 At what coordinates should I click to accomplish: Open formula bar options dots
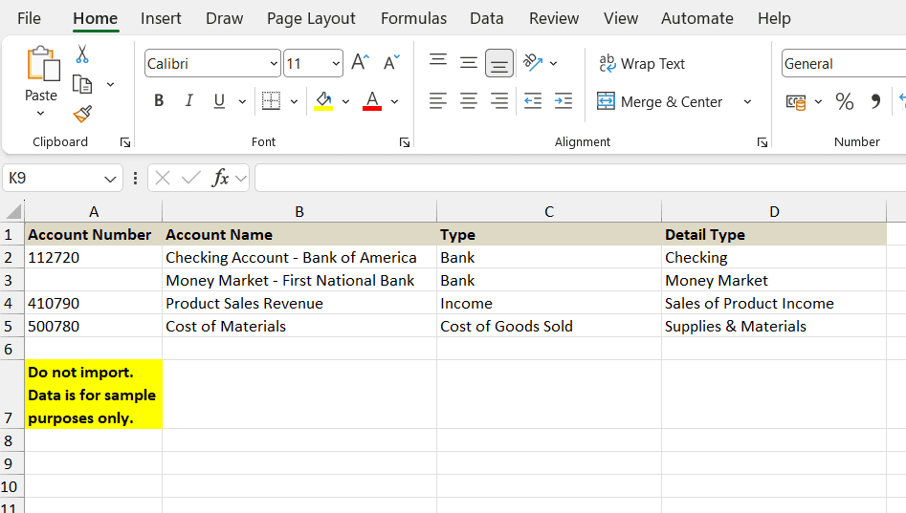(135, 178)
